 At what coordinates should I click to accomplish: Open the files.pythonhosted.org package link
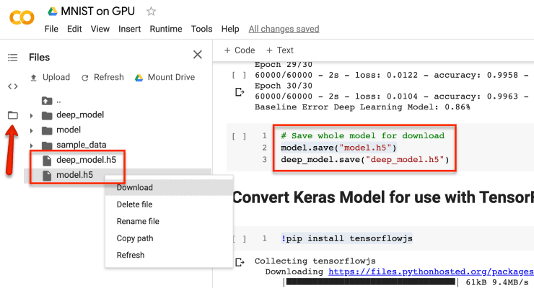pyautogui.click(x=431, y=271)
